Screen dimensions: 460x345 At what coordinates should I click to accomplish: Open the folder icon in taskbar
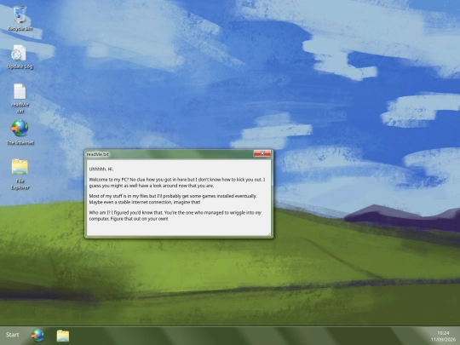click(x=63, y=336)
